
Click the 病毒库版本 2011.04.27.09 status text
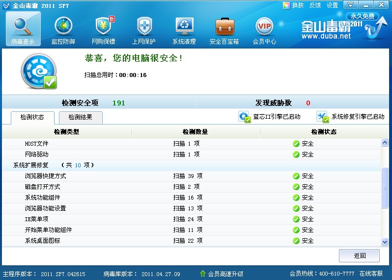(142, 274)
